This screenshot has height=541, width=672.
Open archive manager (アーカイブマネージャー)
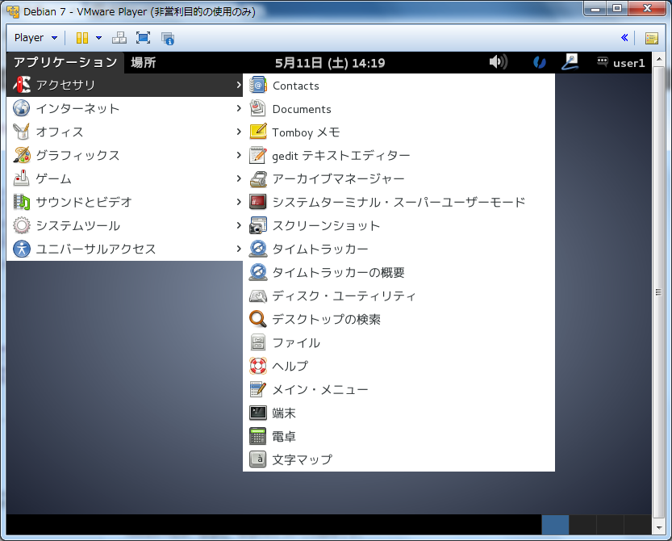pyautogui.click(x=338, y=179)
